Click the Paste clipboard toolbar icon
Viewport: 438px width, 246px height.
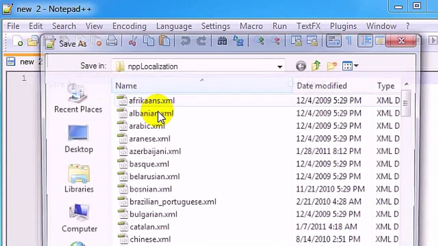coord(165,41)
